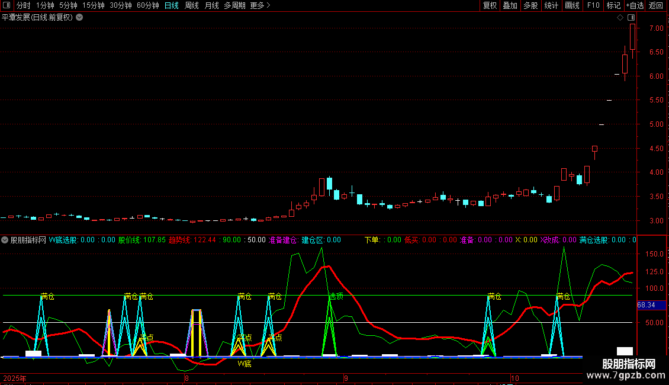Open the F10 company info
The image size is (669, 385).
point(593,5)
